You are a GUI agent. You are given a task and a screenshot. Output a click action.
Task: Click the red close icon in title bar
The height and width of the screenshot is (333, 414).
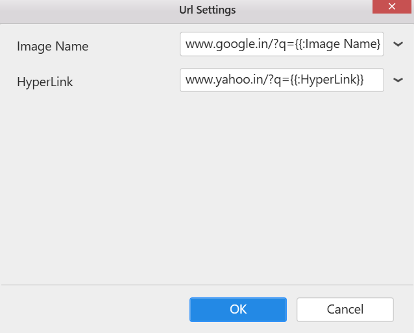pyautogui.click(x=393, y=6)
